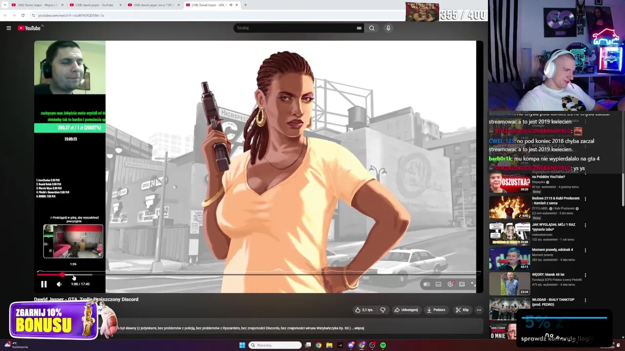Open options menu for Bedoes 2115 video
The width and height of the screenshot is (625, 351).
coord(585,199)
